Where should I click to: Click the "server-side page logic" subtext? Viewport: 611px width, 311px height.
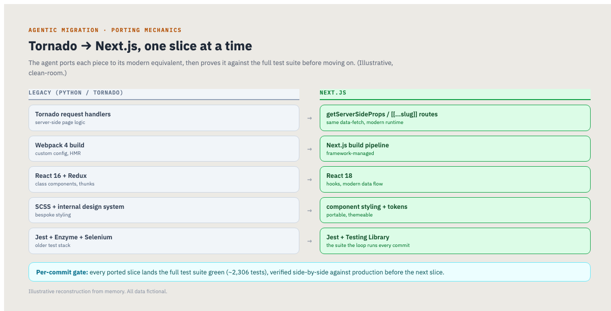pyautogui.click(x=60, y=122)
